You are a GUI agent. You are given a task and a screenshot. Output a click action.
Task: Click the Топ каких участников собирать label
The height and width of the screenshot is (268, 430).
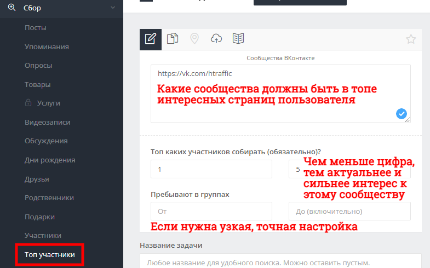[x=236, y=152]
